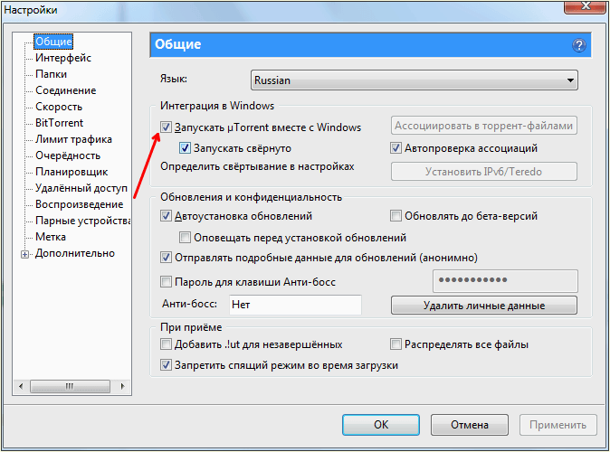Click the Применить button

558,424
